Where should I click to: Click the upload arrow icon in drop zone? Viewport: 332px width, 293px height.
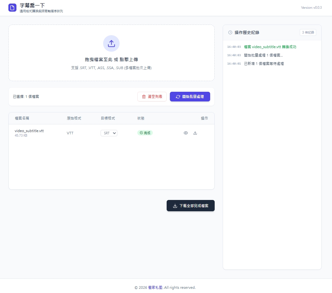tap(111, 44)
